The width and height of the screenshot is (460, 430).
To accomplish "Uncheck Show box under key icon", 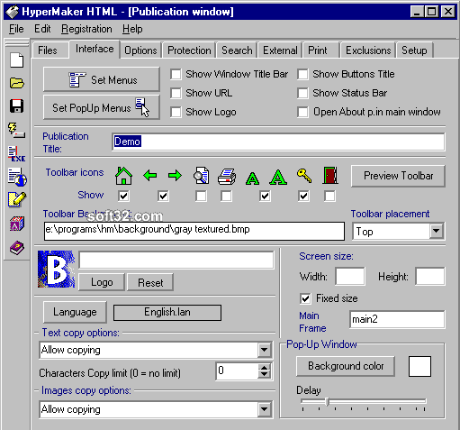I will [303, 197].
